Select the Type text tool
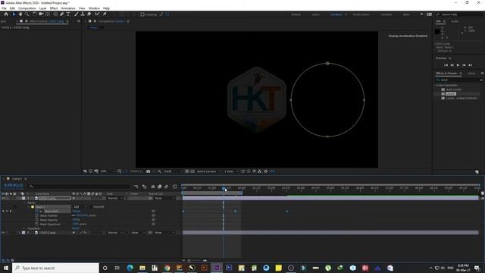 68,14
